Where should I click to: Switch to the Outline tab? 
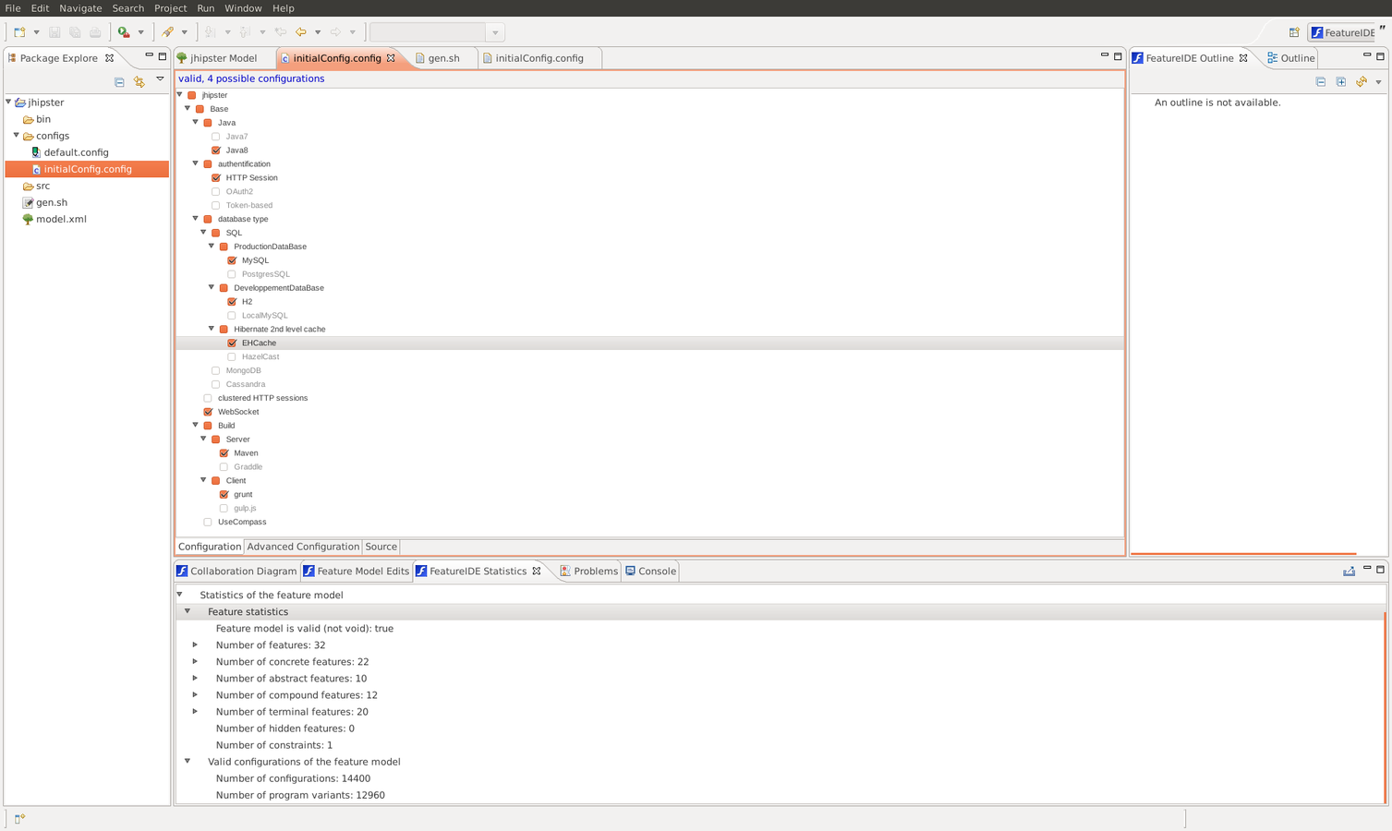point(1290,58)
